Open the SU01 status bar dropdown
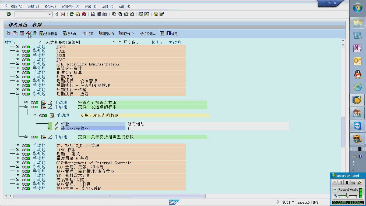The image size is (366, 206). (293, 202)
